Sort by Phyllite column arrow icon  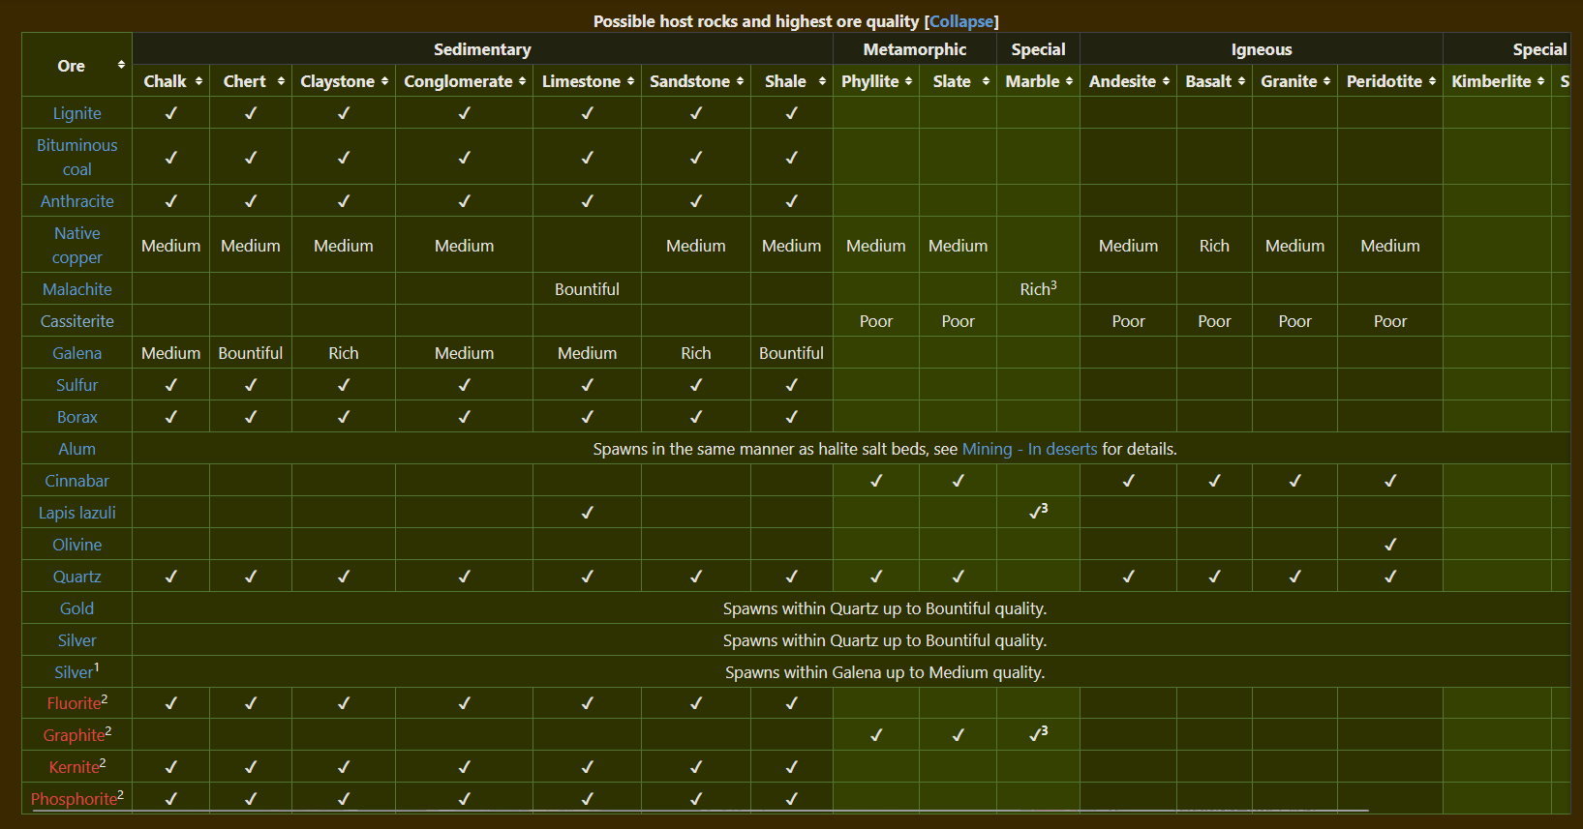click(x=908, y=81)
